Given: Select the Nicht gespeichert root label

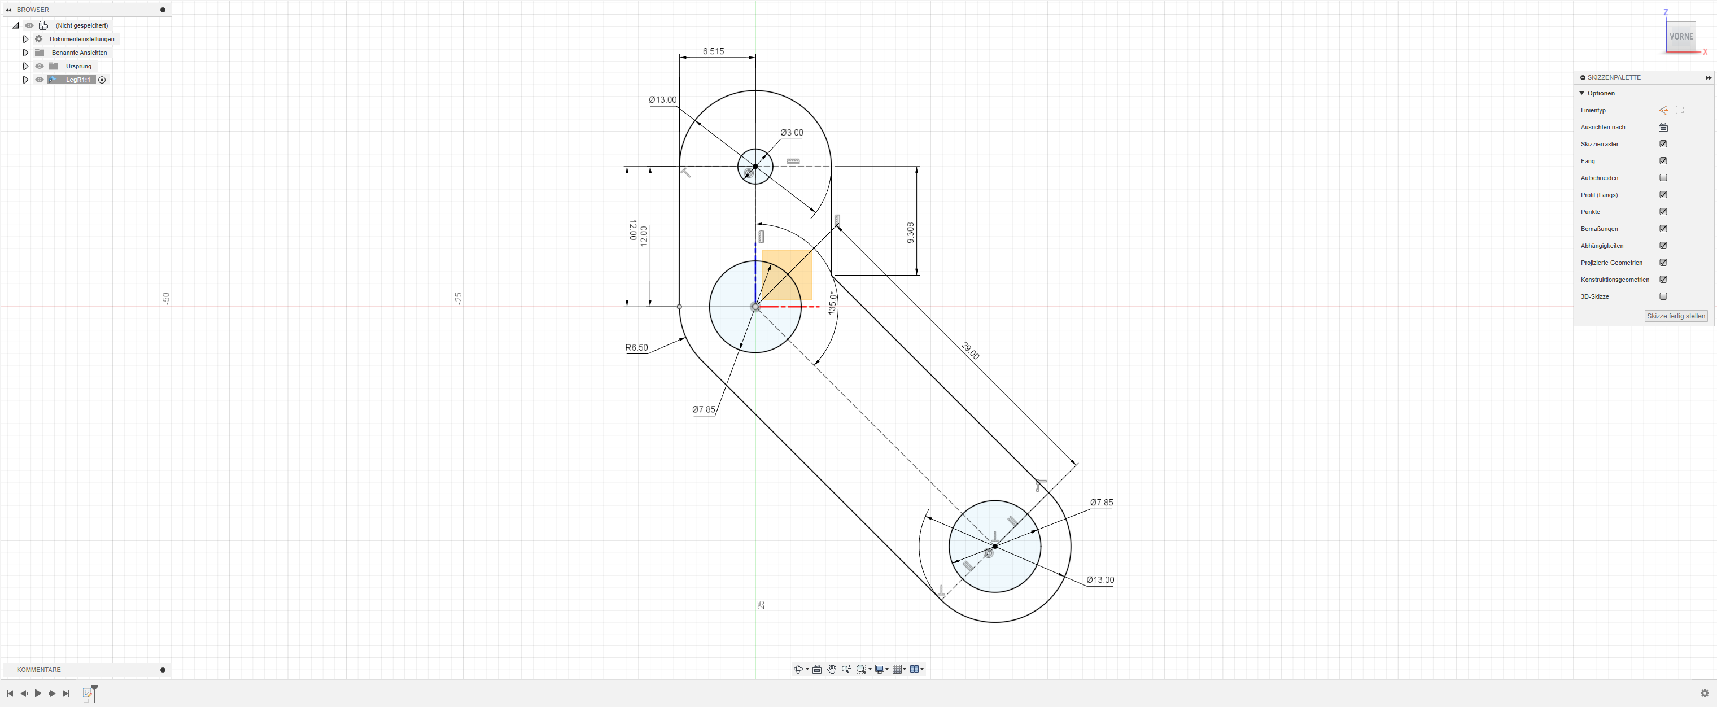Looking at the screenshot, I should 82,25.
